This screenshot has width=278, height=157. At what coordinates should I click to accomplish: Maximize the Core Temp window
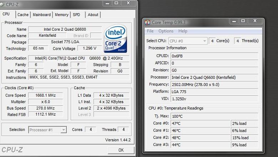243,21
